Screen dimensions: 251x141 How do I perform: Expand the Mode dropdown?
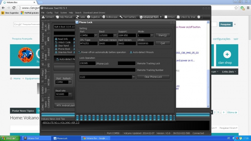click(152, 35)
